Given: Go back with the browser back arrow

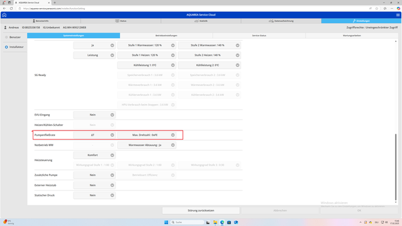Looking at the screenshot, I should 4,8.
